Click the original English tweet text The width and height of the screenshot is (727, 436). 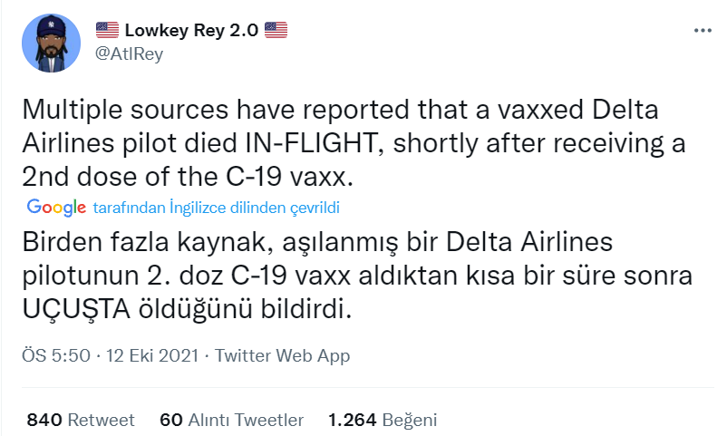(344, 141)
